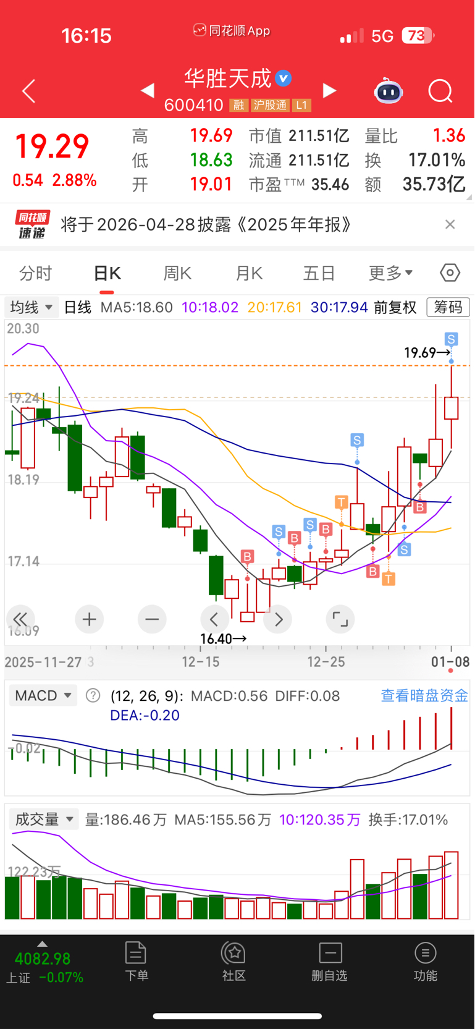Open 查看暗盘资金 link
475x1029 pixels.
[x=424, y=695]
